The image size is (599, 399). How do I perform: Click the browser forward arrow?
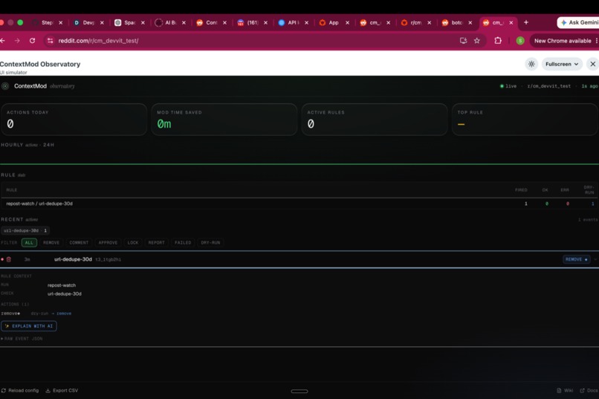tap(17, 40)
